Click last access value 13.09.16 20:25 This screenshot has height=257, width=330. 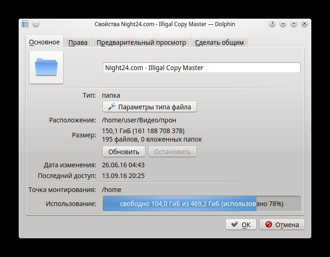click(x=123, y=176)
